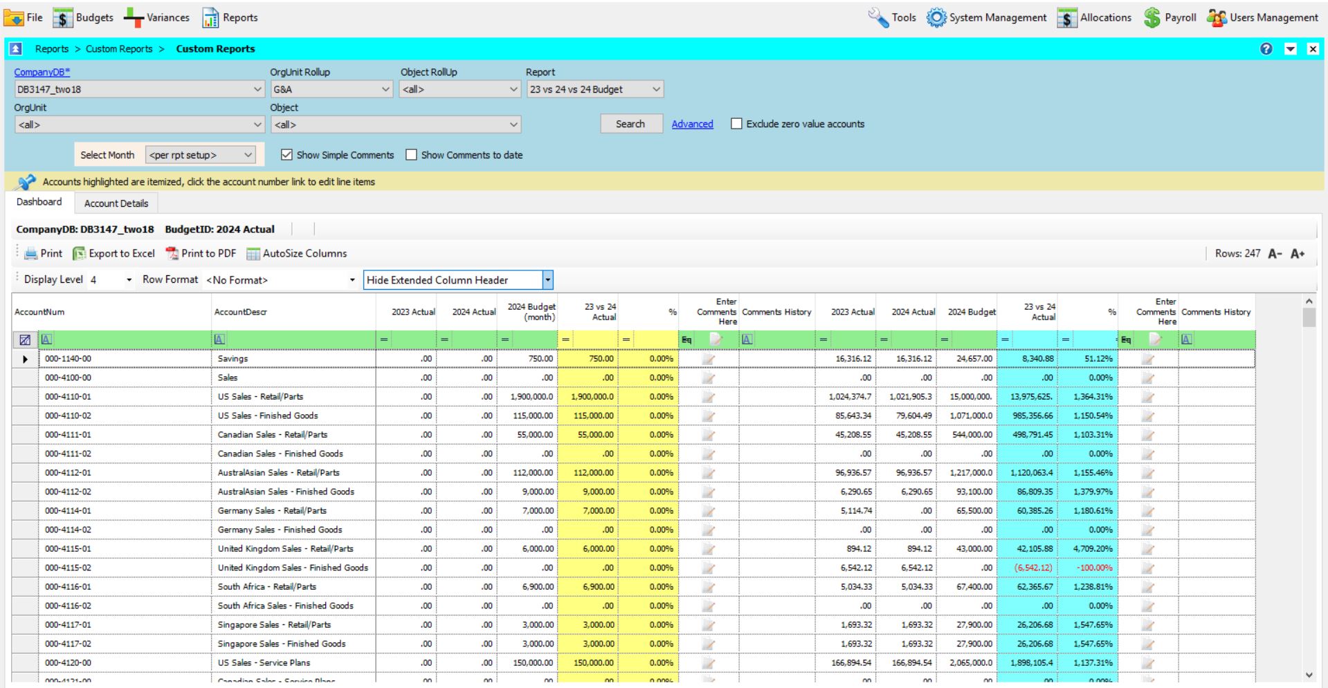Open the Budgets module icon
This screenshot has width=1328, height=688.
63,18
